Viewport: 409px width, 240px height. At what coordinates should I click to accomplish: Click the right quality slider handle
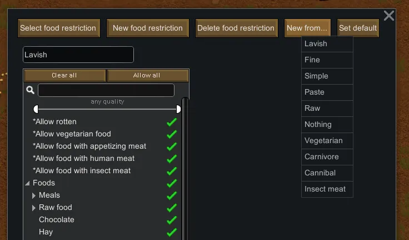coord(178,109)
